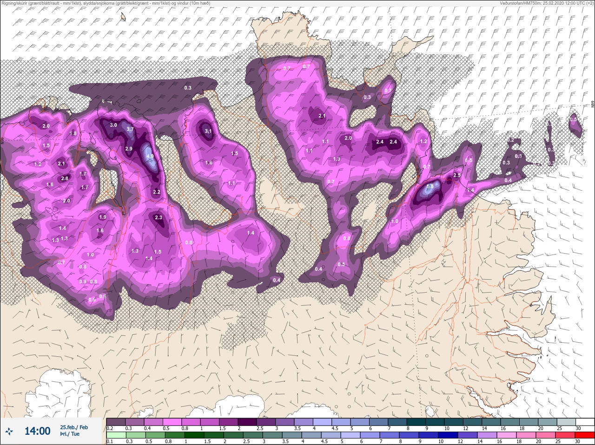Pick the pale green 0.1 swatch in bottom legend
The image size is (595, 445).
(116, 435)
